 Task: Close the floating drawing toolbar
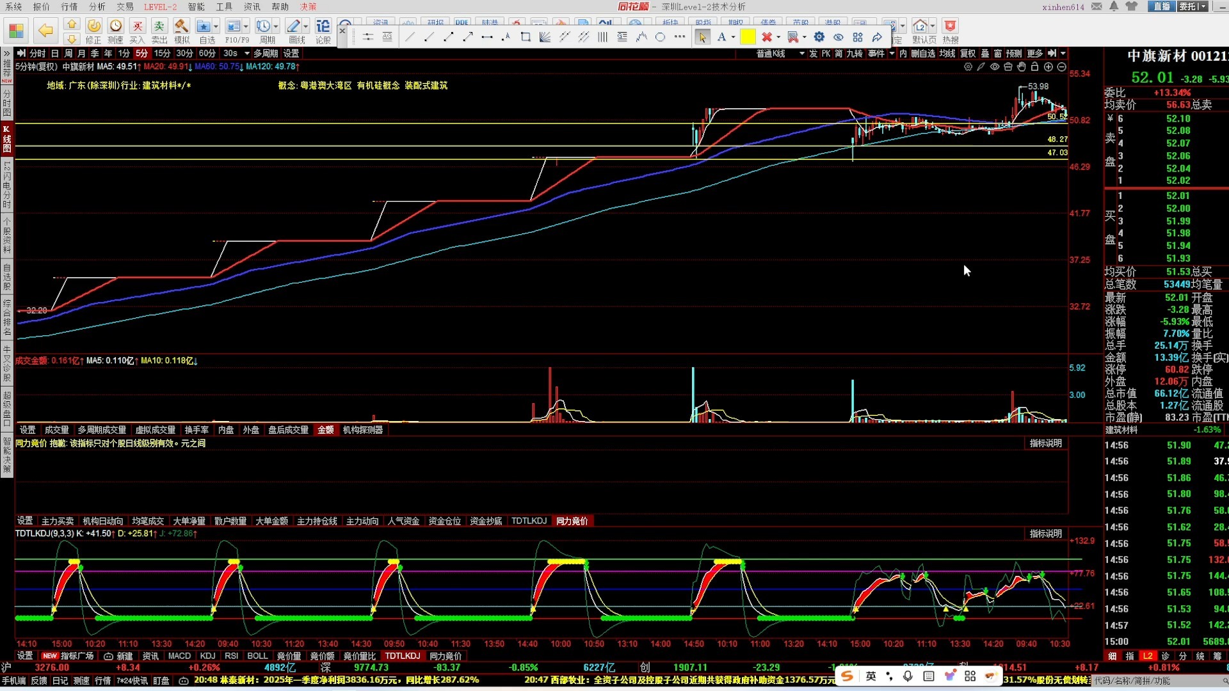(x=342, y=31)
